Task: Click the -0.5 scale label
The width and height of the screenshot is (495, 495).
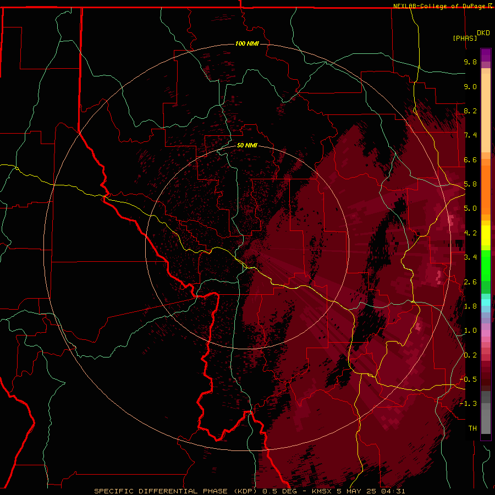Action: [x=468, y=380]
